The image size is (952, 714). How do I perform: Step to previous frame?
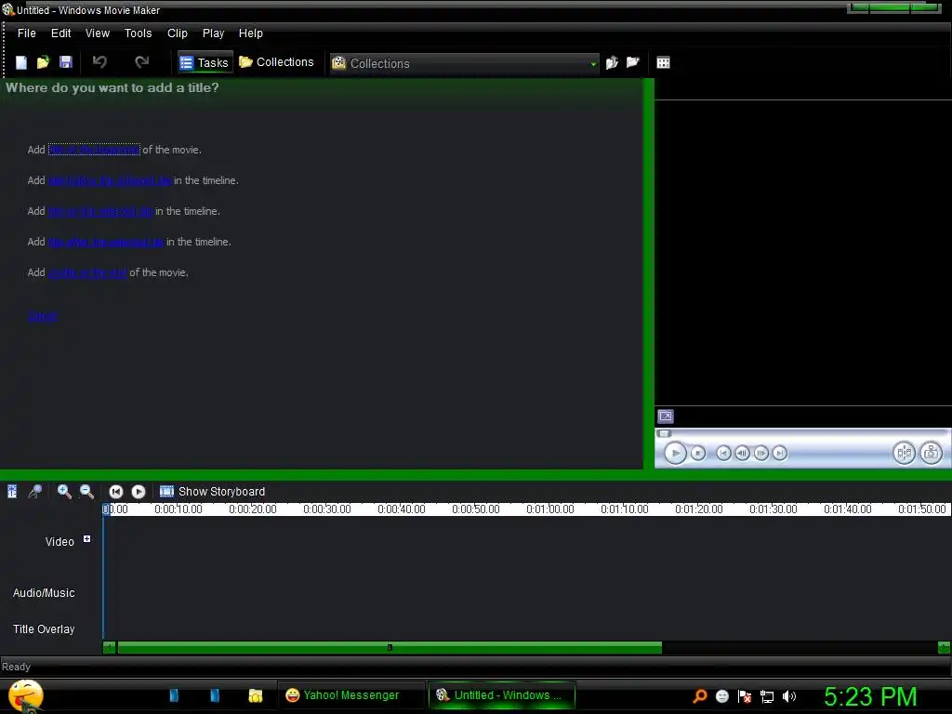tap(742, 453)
